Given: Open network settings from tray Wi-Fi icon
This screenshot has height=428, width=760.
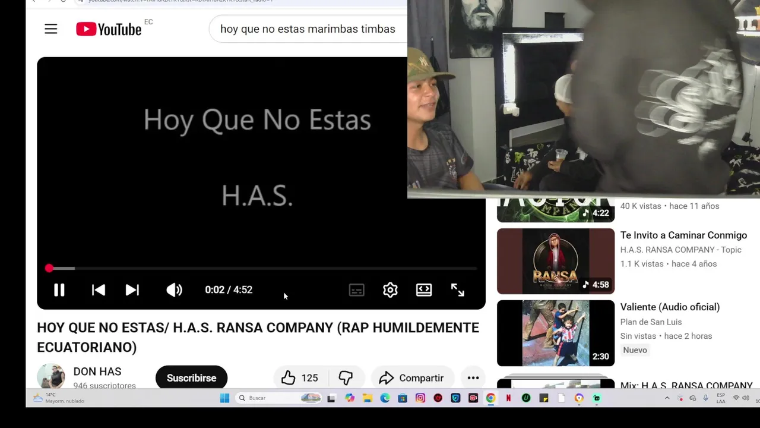Looking at the screenshot, I should pyautogui.click(x=736, y=398).
